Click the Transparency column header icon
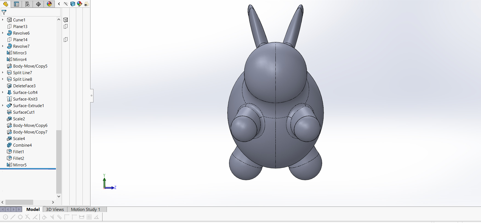The width and height of the screenshot is (481, 223). (87, 4)
